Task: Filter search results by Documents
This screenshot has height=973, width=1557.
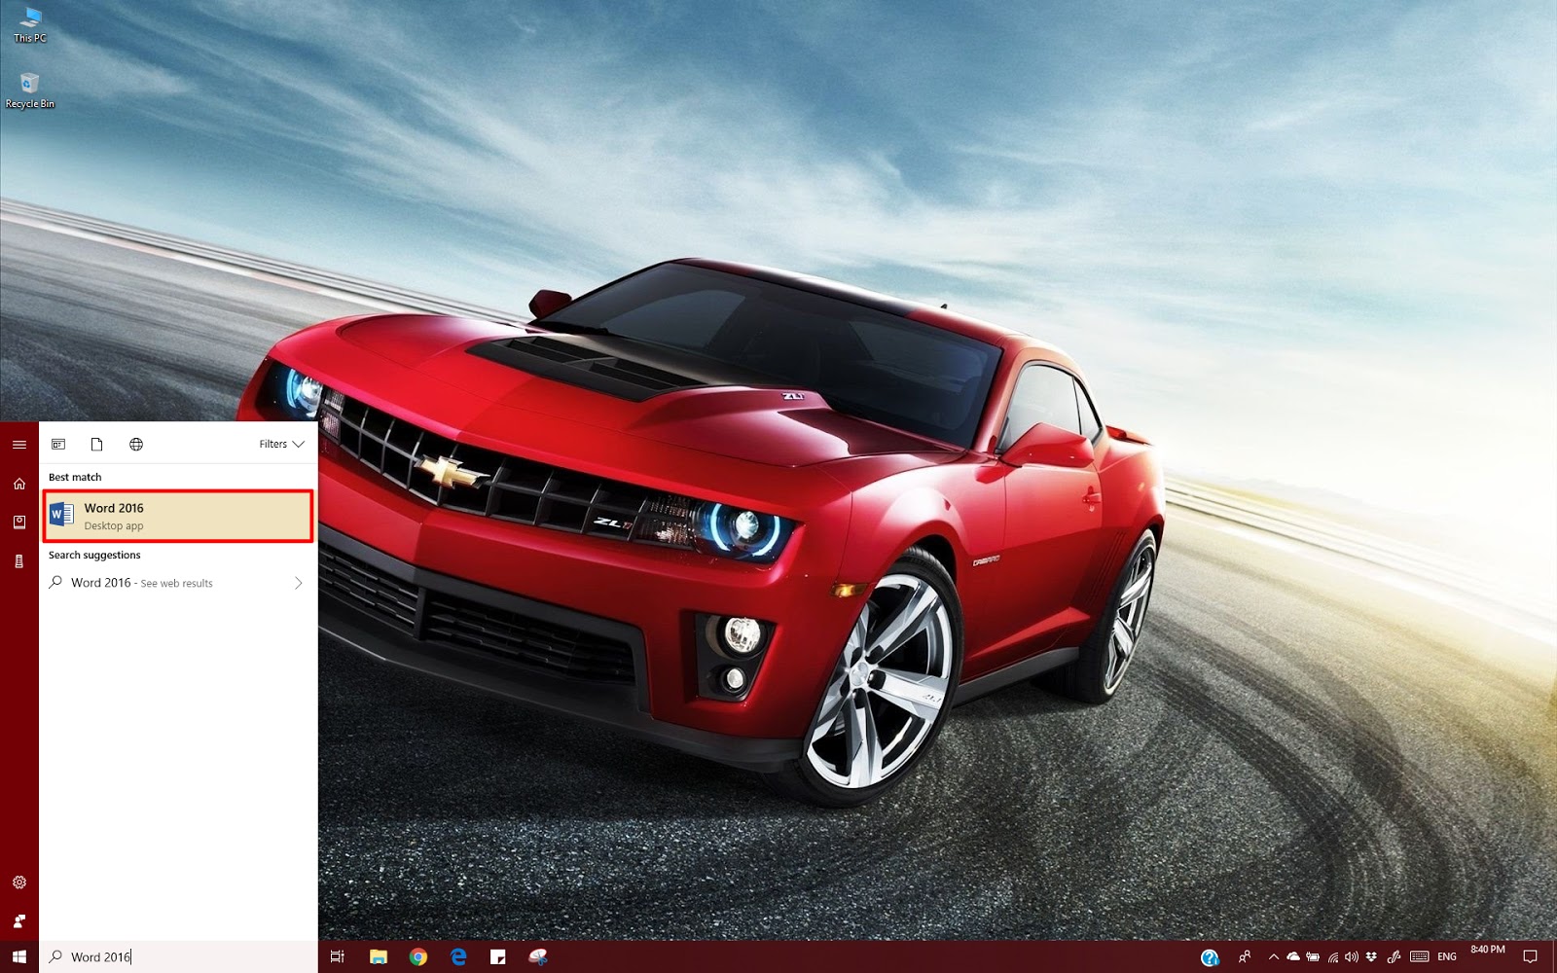Action: click(x=96, y=445)
